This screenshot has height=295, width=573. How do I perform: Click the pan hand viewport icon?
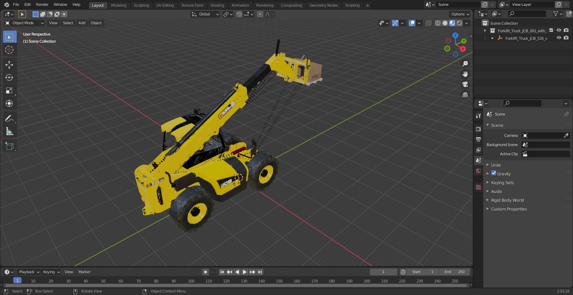point(465,74)
